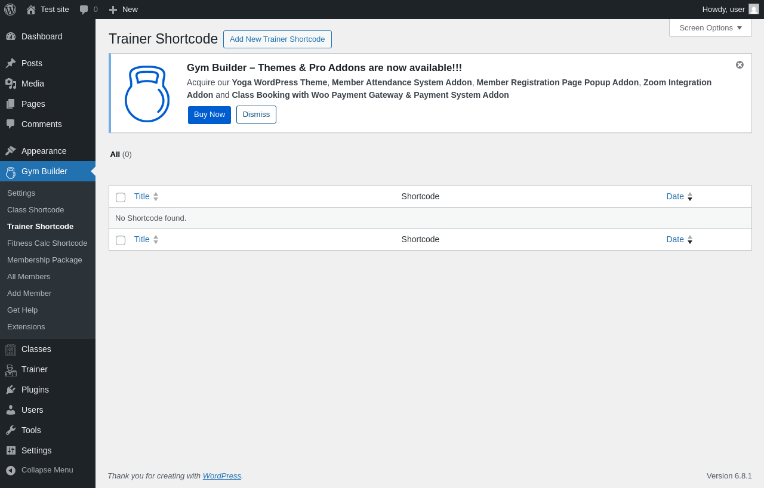Click the Test site home icon
This screenshot has width=764, height=488.
tap(31, 10)
